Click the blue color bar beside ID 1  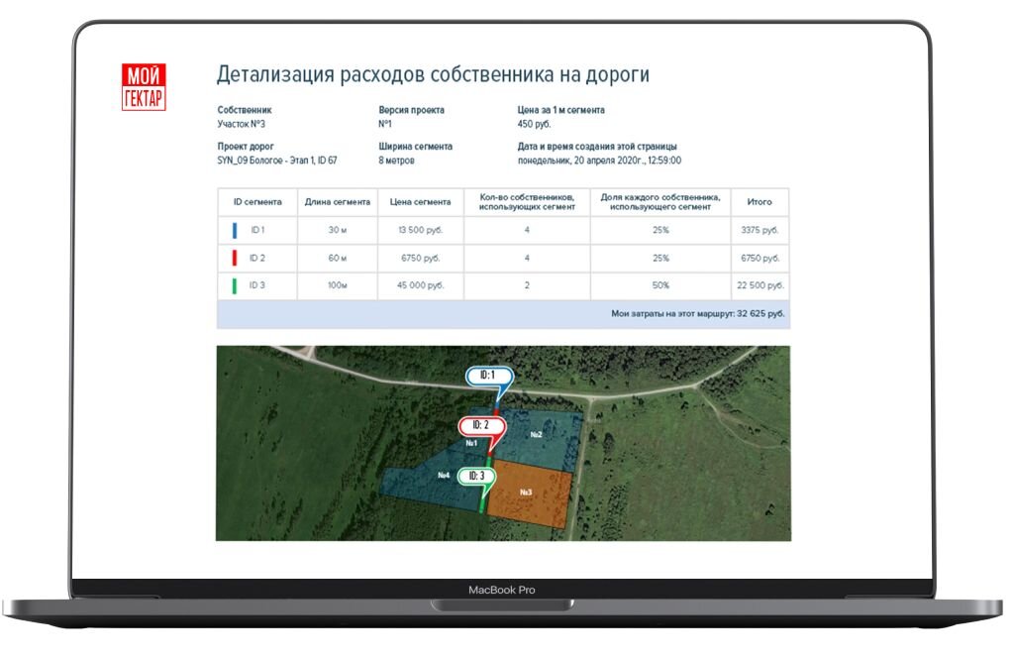pyautogui.click(x=235, y=230)
